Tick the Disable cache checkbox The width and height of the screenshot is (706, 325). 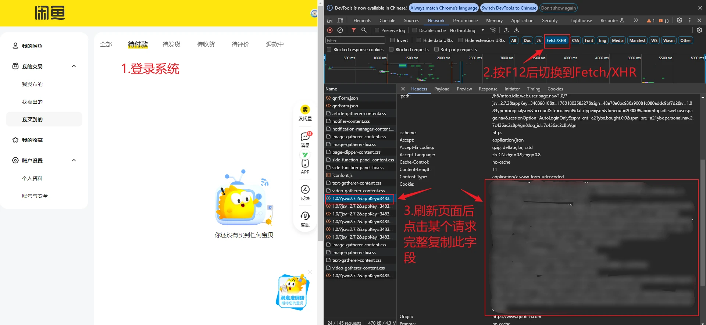pyautogui.click(x=415, y=30)
